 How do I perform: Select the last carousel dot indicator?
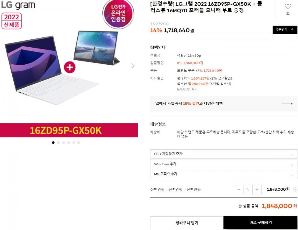(79, 142)
